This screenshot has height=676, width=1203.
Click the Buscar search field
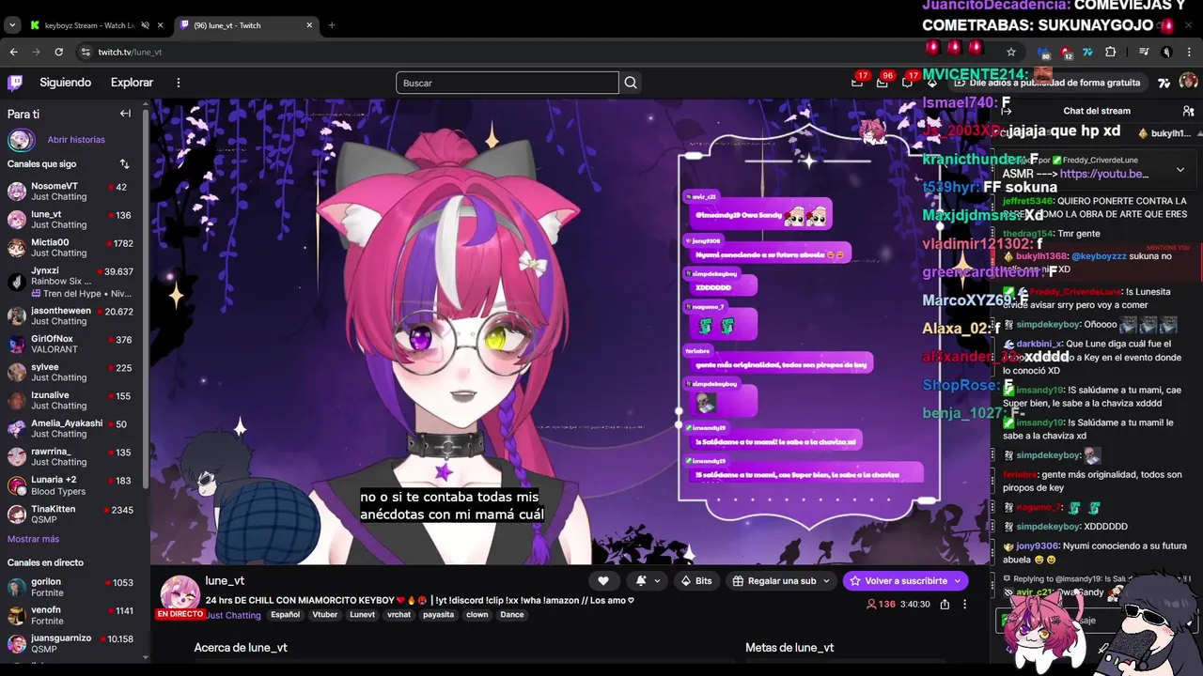508,83
